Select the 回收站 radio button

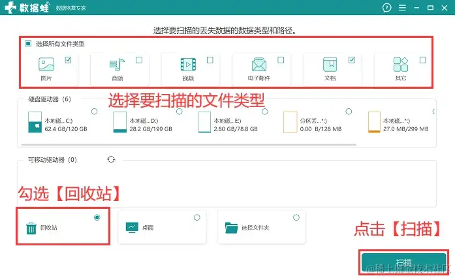[97, 217]
